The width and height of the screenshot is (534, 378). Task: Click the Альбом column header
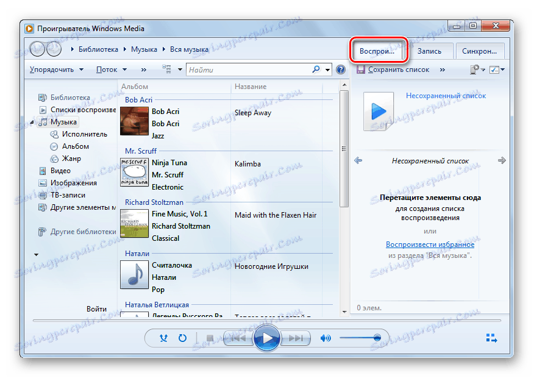pos(135,87)
